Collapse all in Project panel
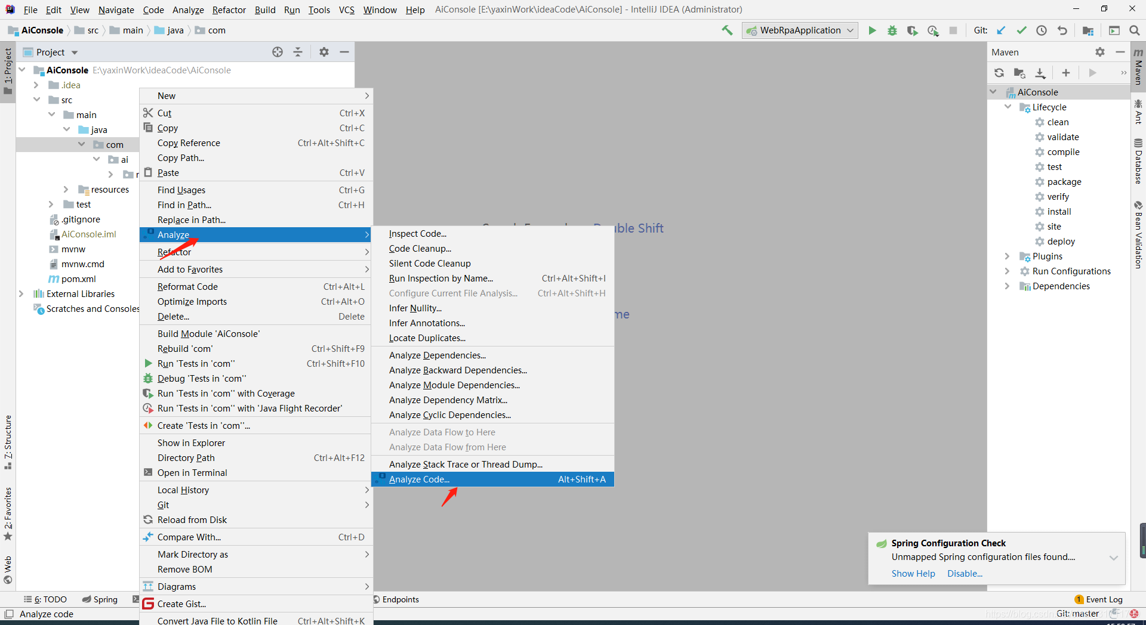The image size is (1146, 625). [x=298, y=52]
